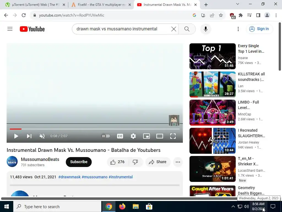Open File Explorer from taskbar

tap(135, 206)
